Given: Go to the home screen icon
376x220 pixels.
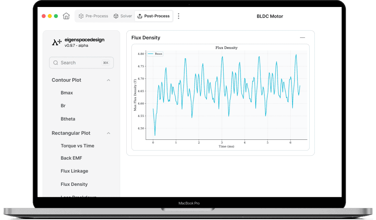Looking at the screenshot, I should pos(66,16).
